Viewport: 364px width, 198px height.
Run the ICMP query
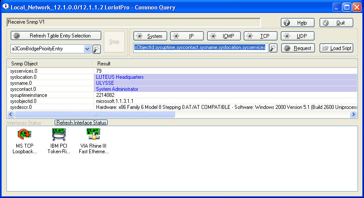click(224, 36)
